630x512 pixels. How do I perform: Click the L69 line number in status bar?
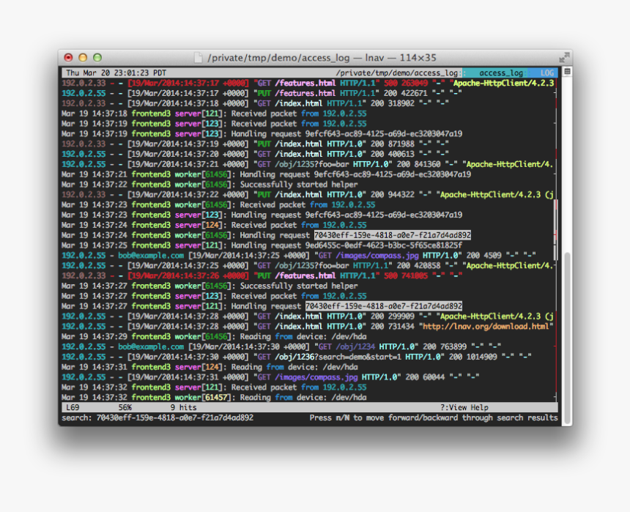point(73,407)
